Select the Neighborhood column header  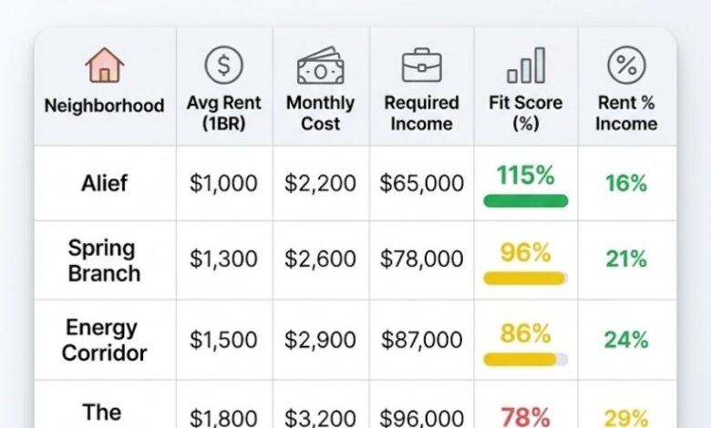[104, 106]
